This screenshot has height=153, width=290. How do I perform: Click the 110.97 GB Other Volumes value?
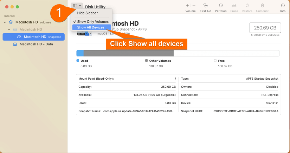pos(156,66)
